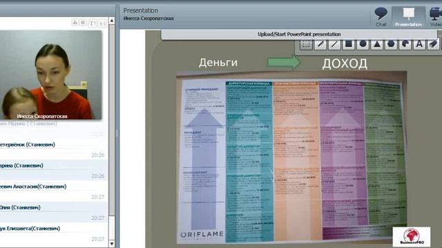
Task: Click the BusinessPRO logo on slide
Action: pyautogui.click(x=412, y=237)
